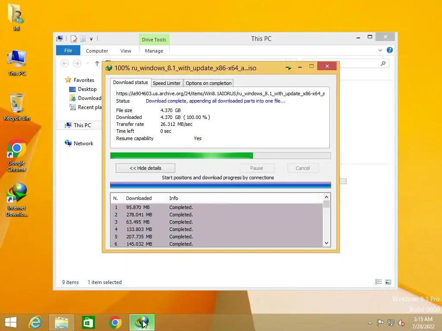Switch to the Options on completion tab
442x331 pixels.
tap(208, 83)
